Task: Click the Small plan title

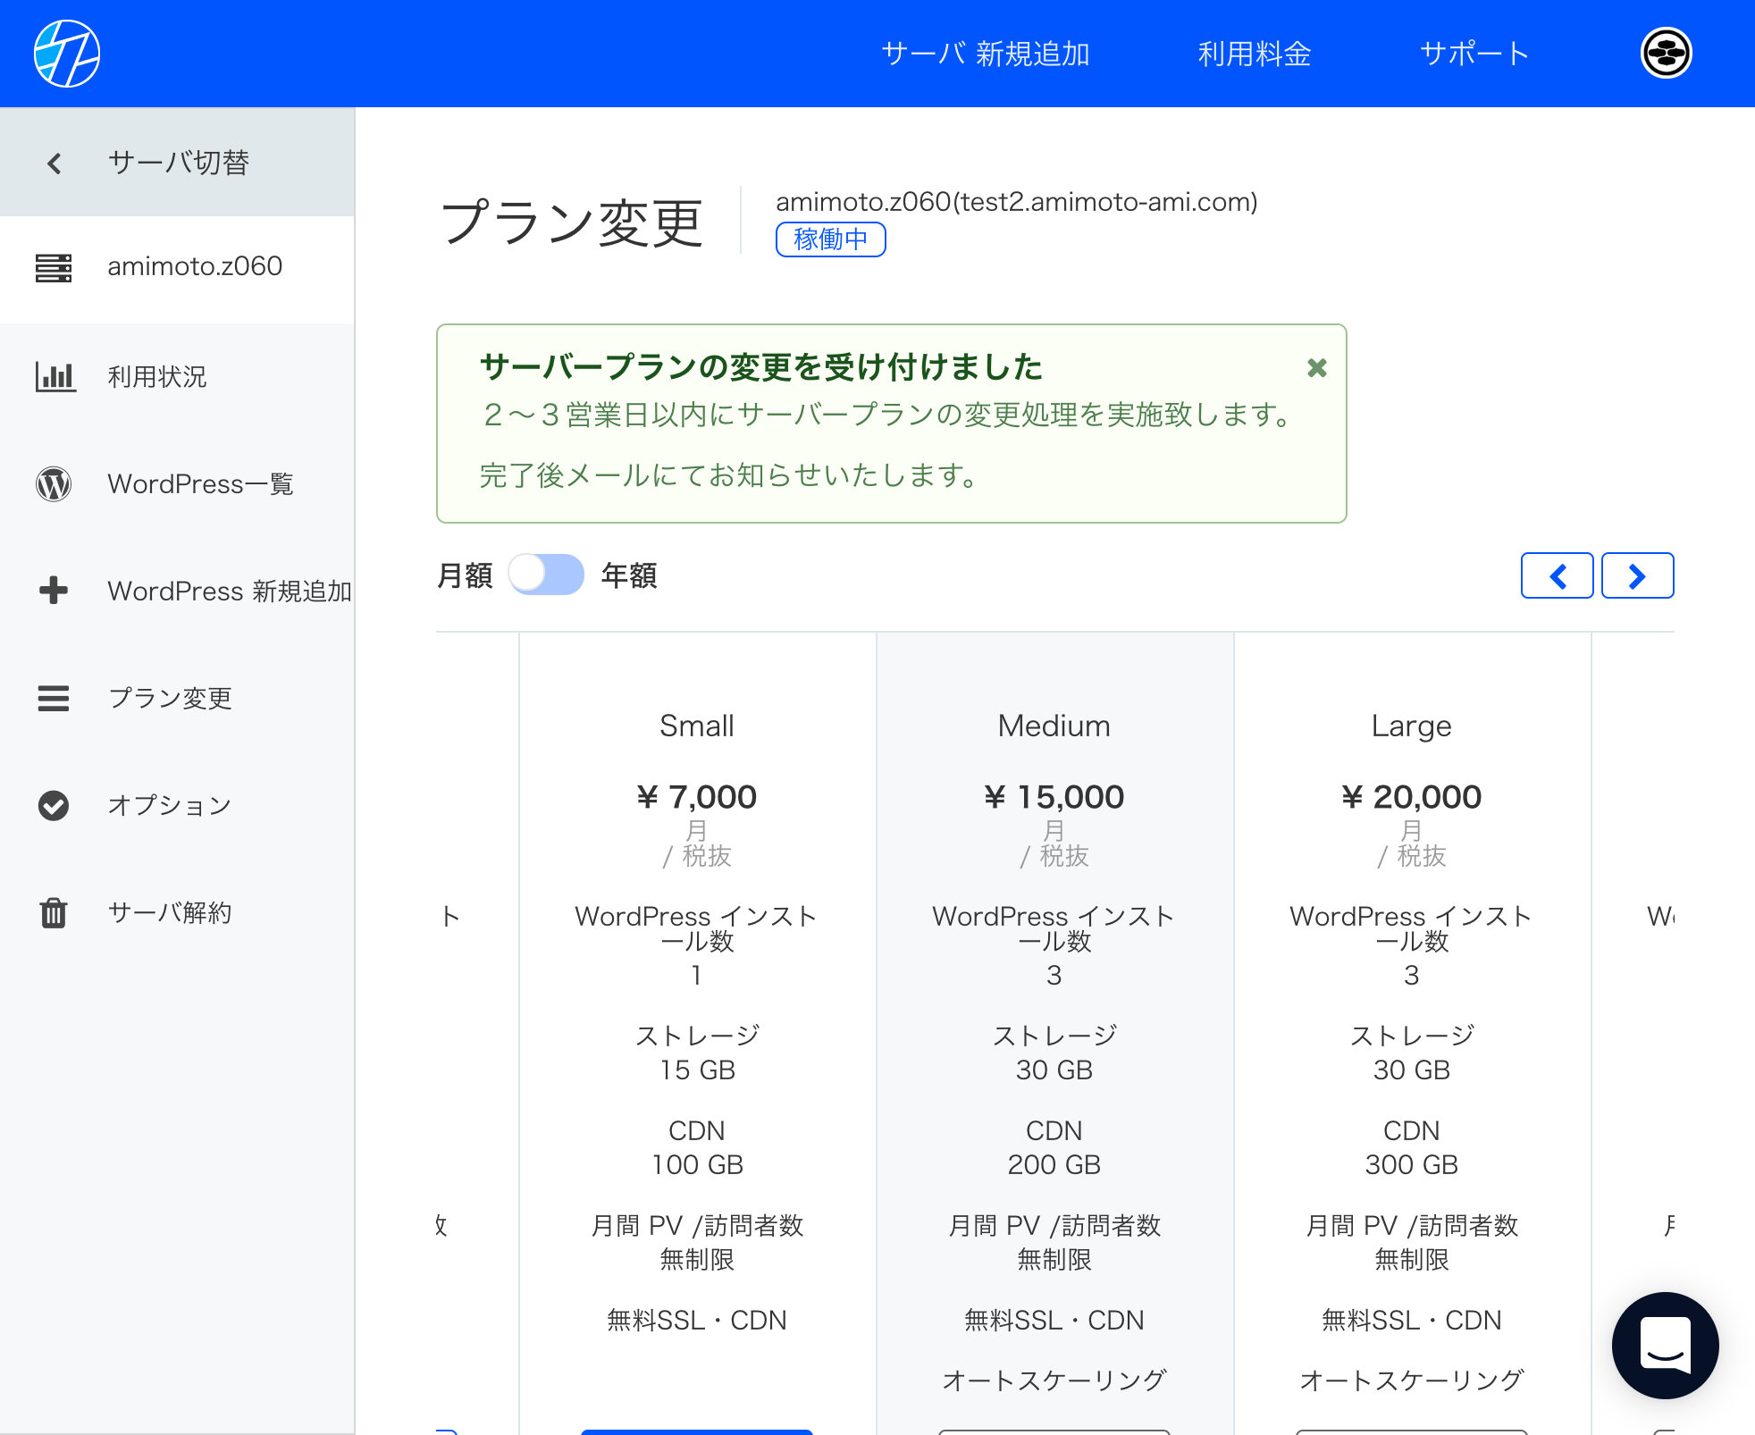Action: coord(697,726)
